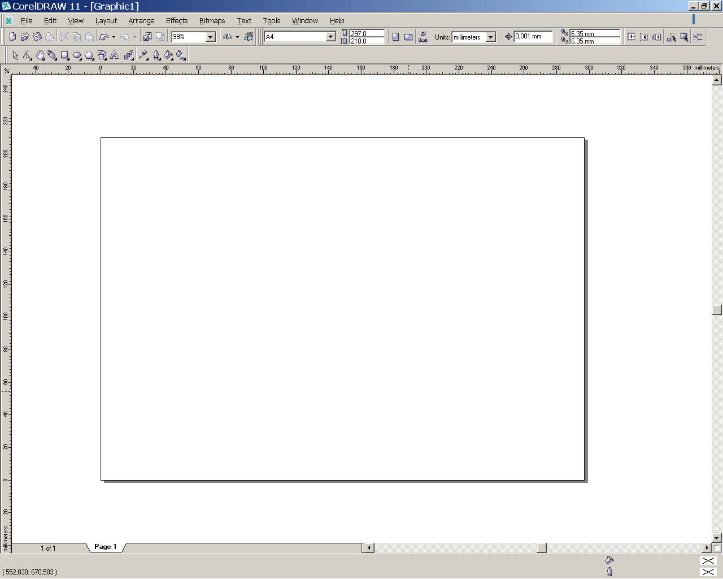The image size is (723, 579).
Task: Select the Basic Shapes tool
Action: point(102,55)
